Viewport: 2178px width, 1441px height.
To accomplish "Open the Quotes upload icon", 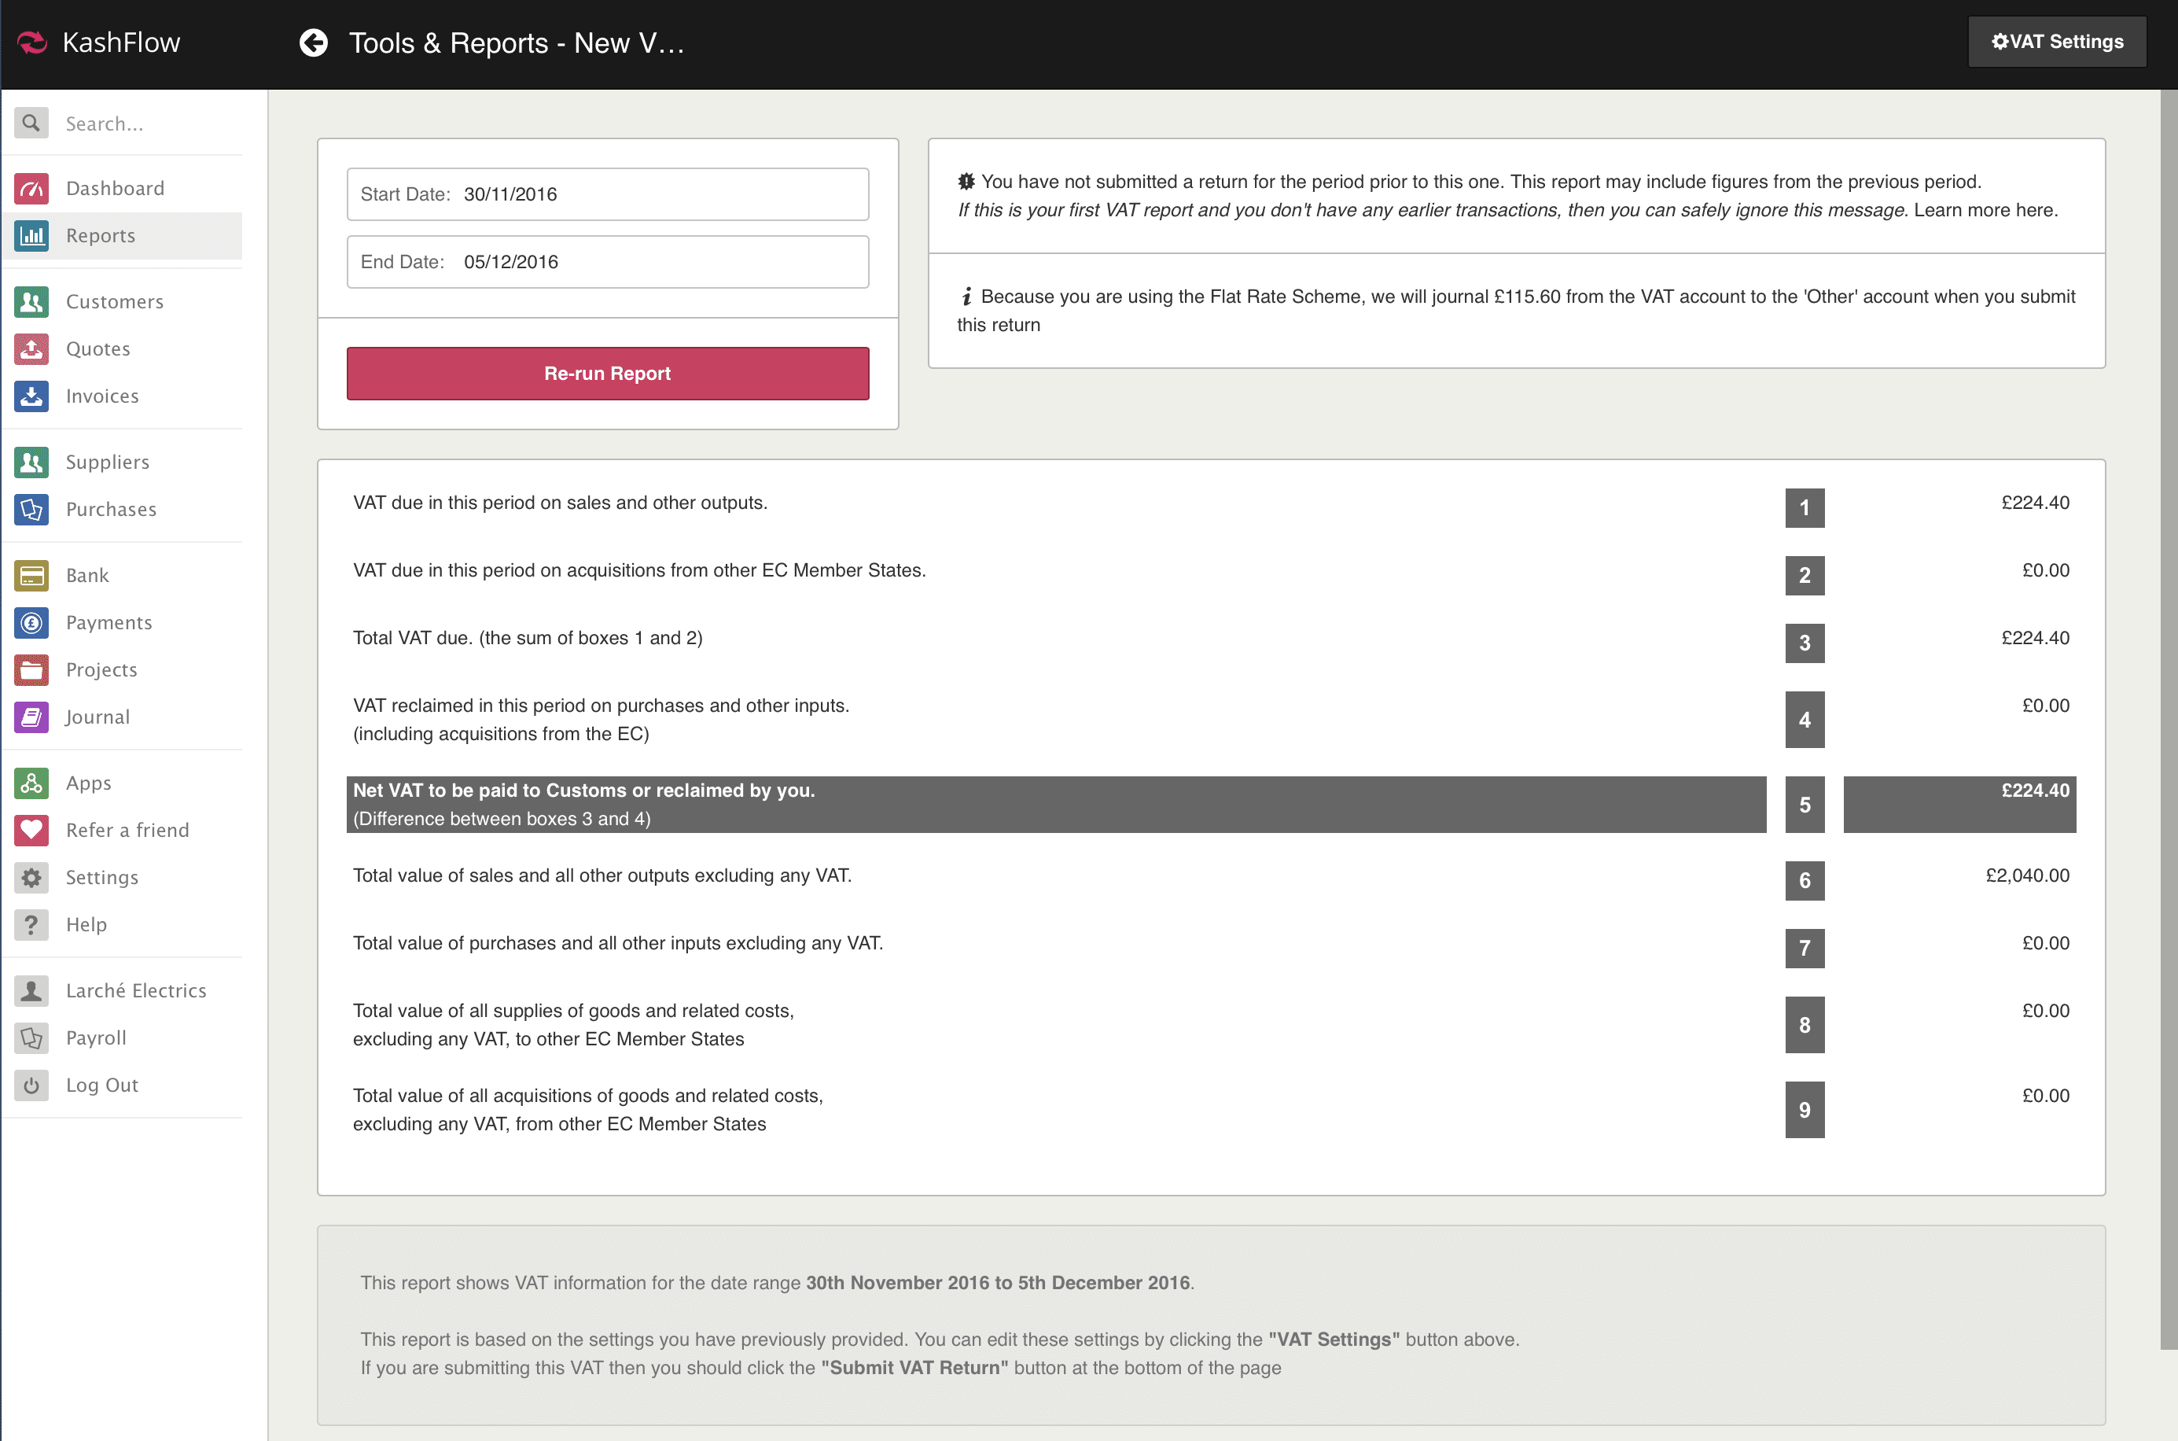I will [x=31, y=348].
